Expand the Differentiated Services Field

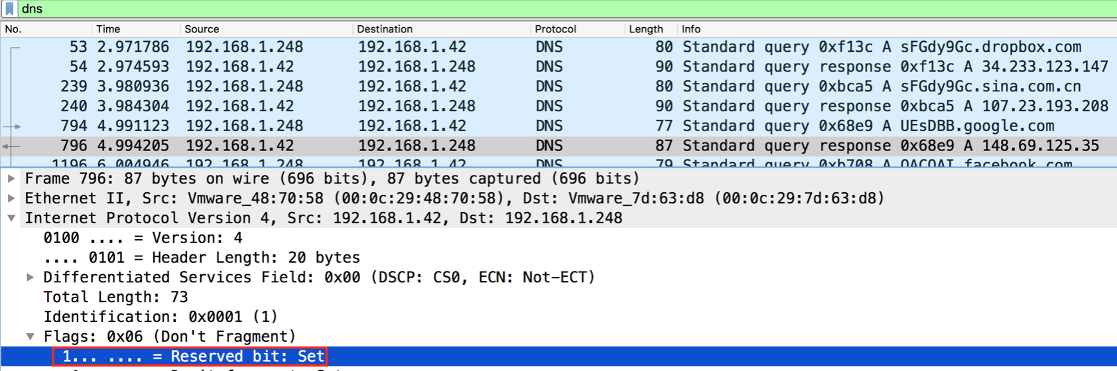(x=31, y=277)
